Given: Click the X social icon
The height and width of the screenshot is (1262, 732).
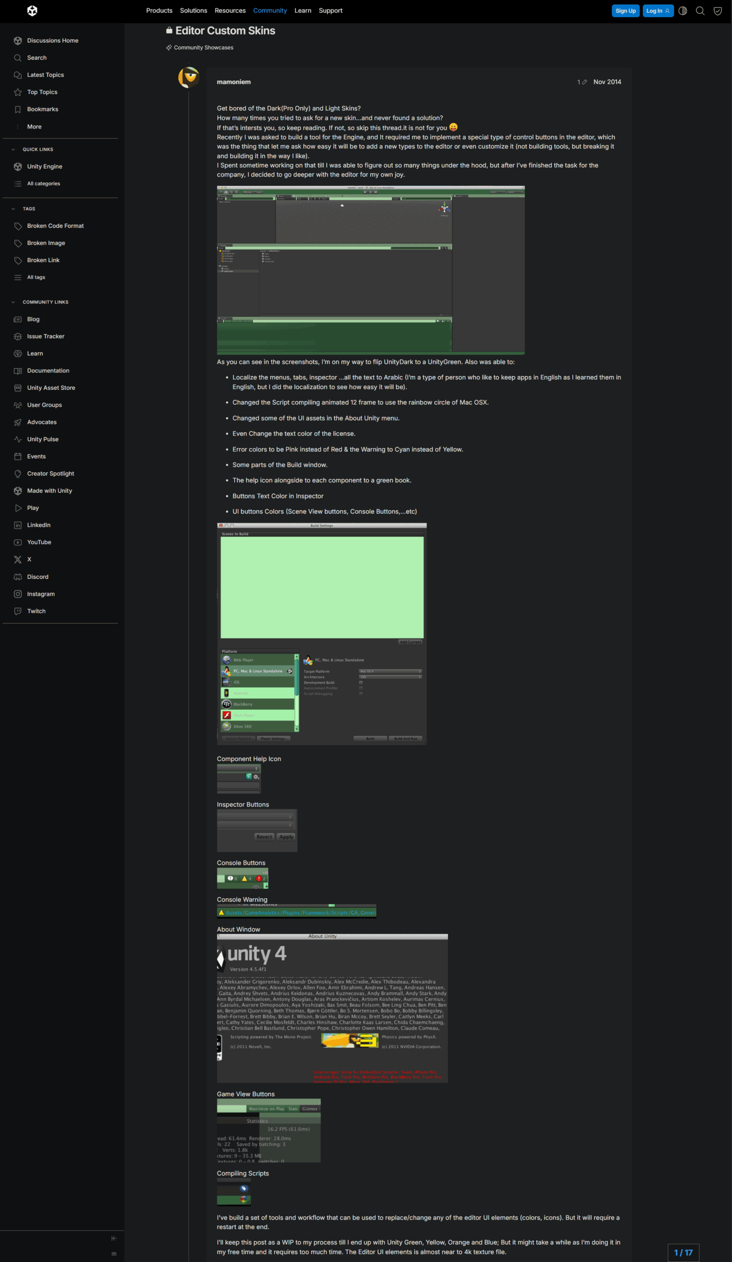Looking at the screenshot, I should (x=18, y=560).
